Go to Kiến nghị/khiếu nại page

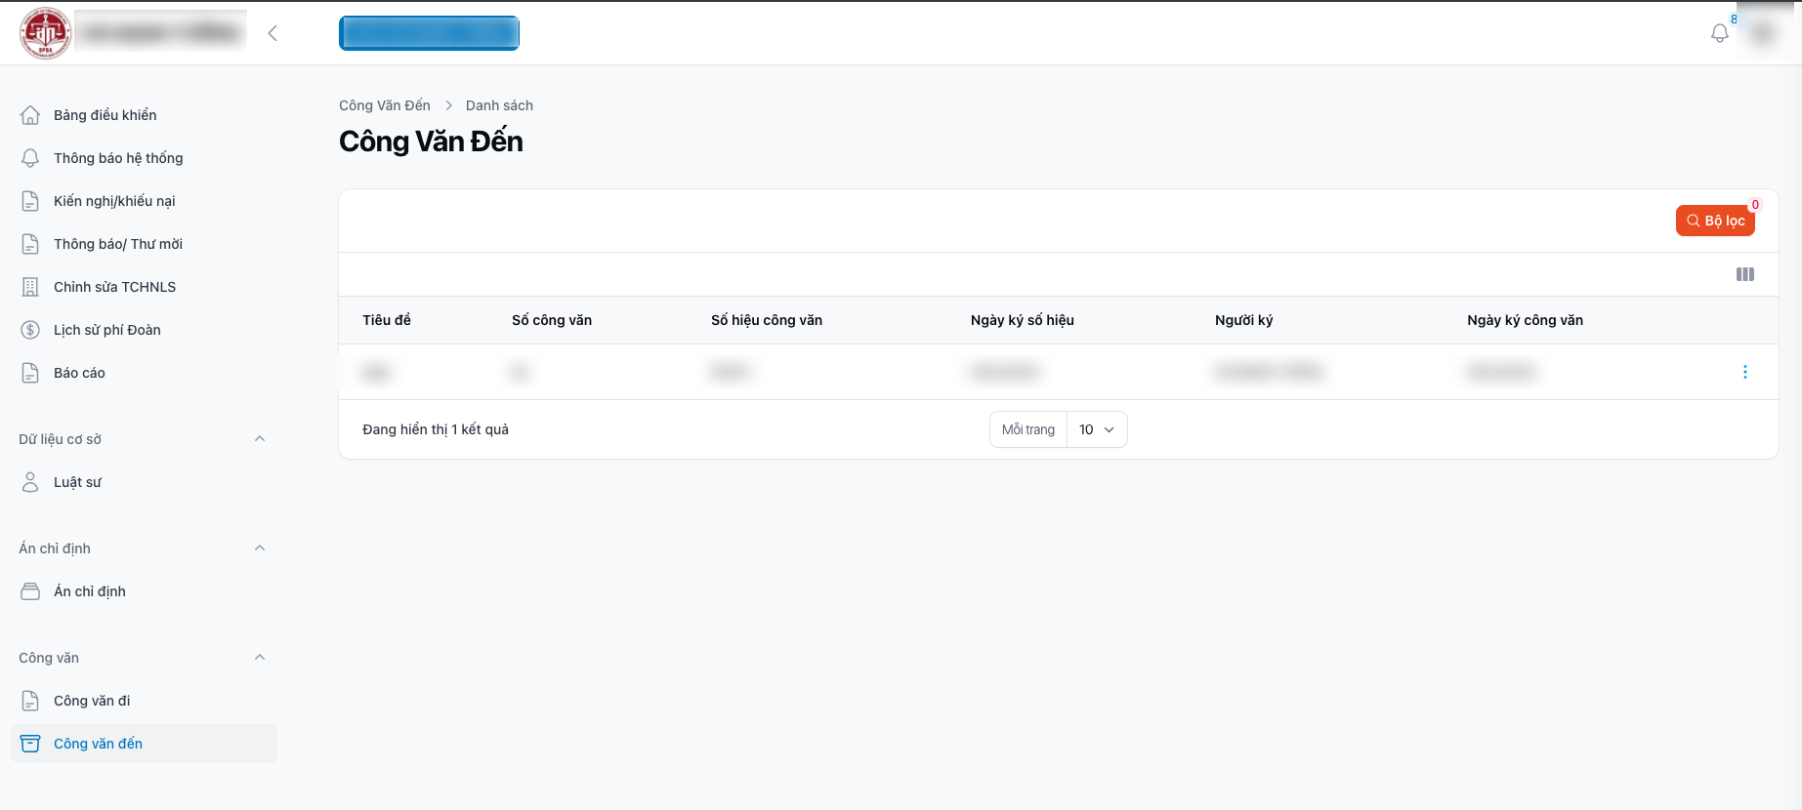pyautogui.click(x=114, y=201)
